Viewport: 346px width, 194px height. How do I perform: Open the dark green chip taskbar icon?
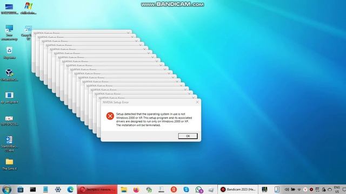[264, 189]
